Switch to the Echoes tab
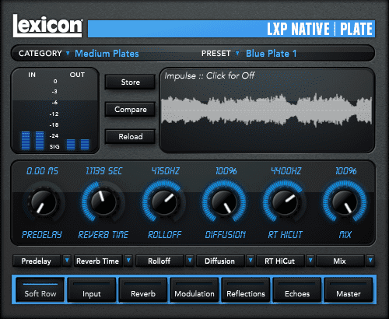 point(297,289)
